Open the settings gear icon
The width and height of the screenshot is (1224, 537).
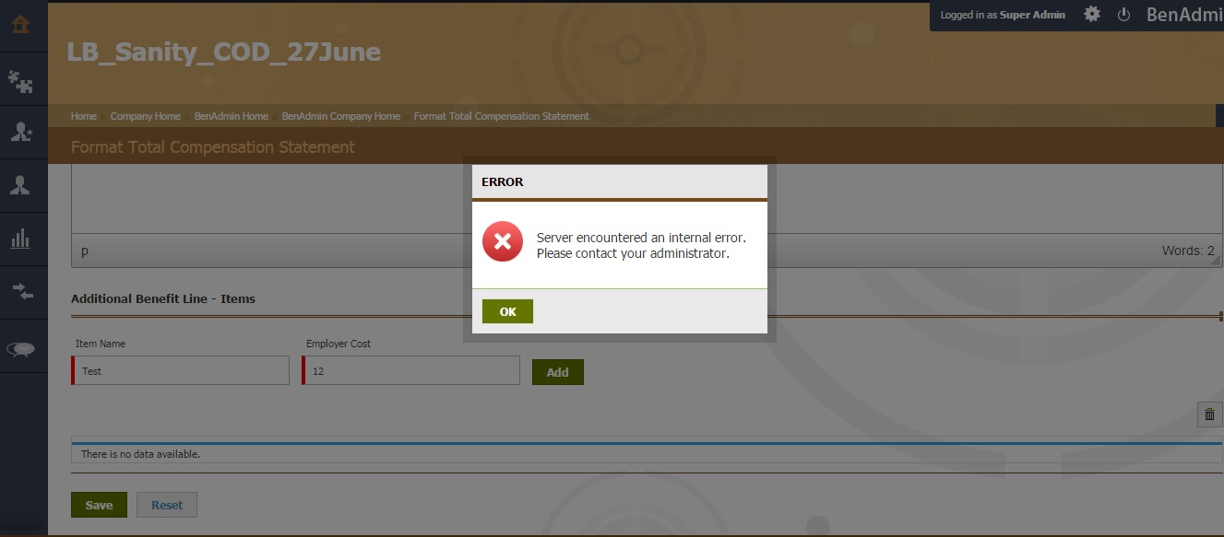(x=1092, y=15)
